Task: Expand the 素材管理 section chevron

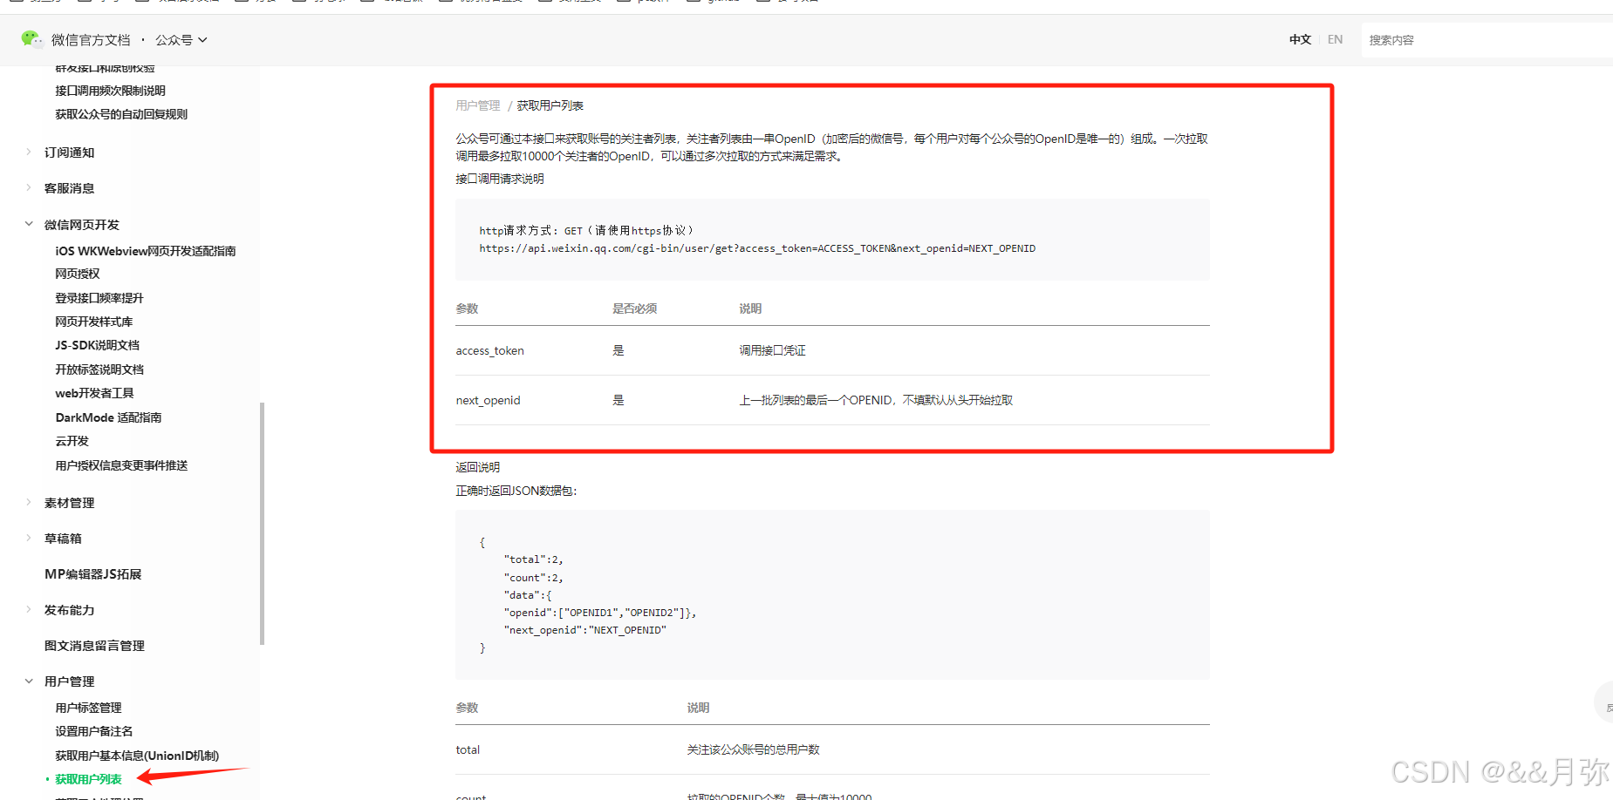Action: point(29,502)
